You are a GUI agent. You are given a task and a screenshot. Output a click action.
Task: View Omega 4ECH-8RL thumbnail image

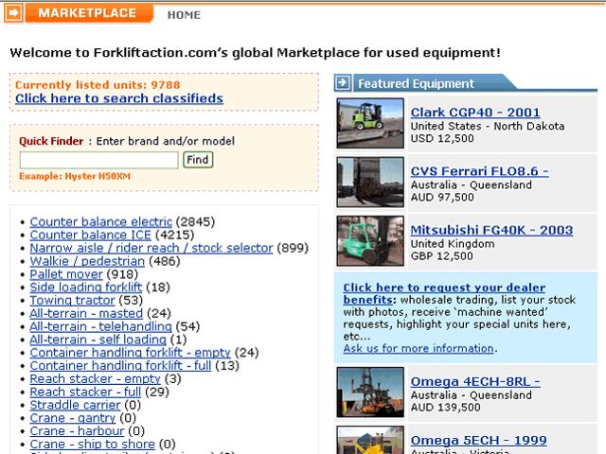tap(370, 393)
